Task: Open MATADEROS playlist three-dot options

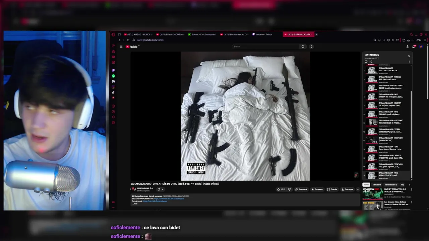Action: (409, 62)
